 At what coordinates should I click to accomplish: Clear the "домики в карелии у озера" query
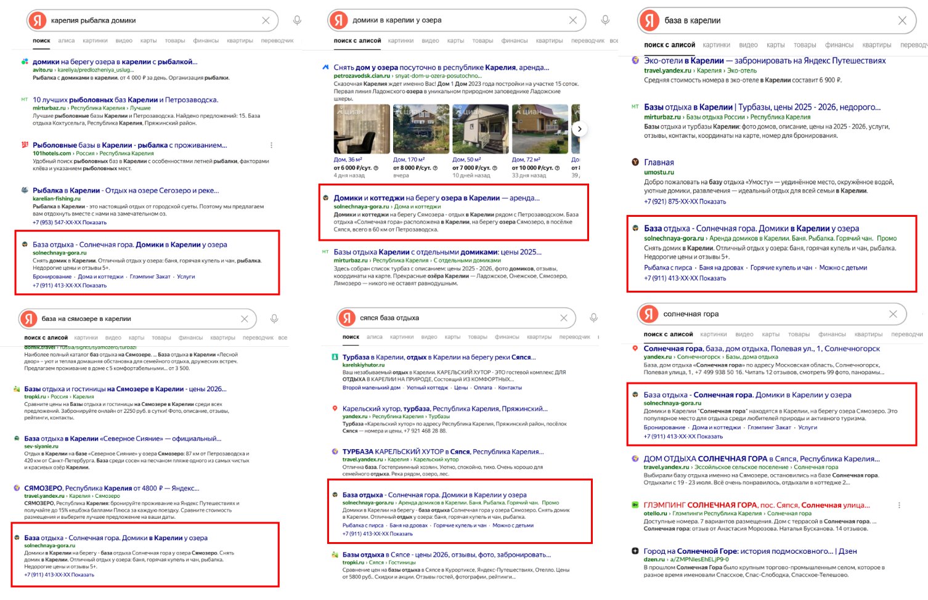(572, 20)
